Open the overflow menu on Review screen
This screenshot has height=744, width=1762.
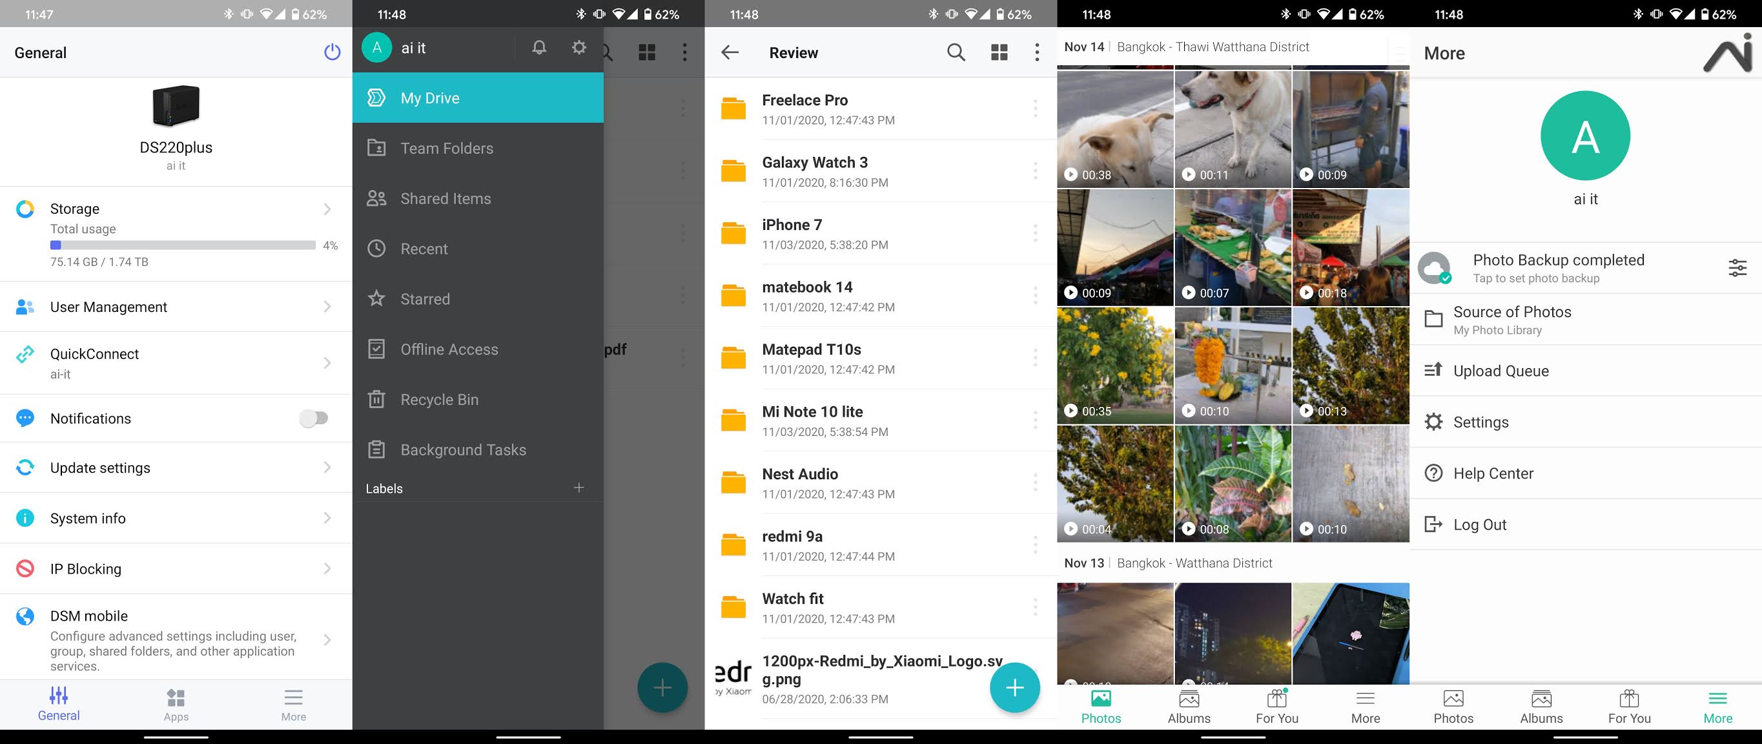(x=1037, y=52)
